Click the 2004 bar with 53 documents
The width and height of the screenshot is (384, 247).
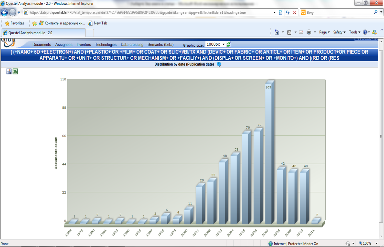coord(235,189)
